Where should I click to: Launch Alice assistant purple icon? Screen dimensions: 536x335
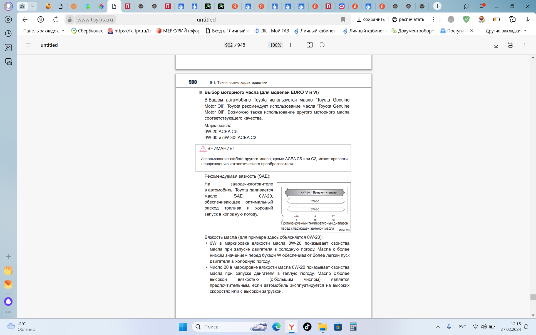coord(8,301)
